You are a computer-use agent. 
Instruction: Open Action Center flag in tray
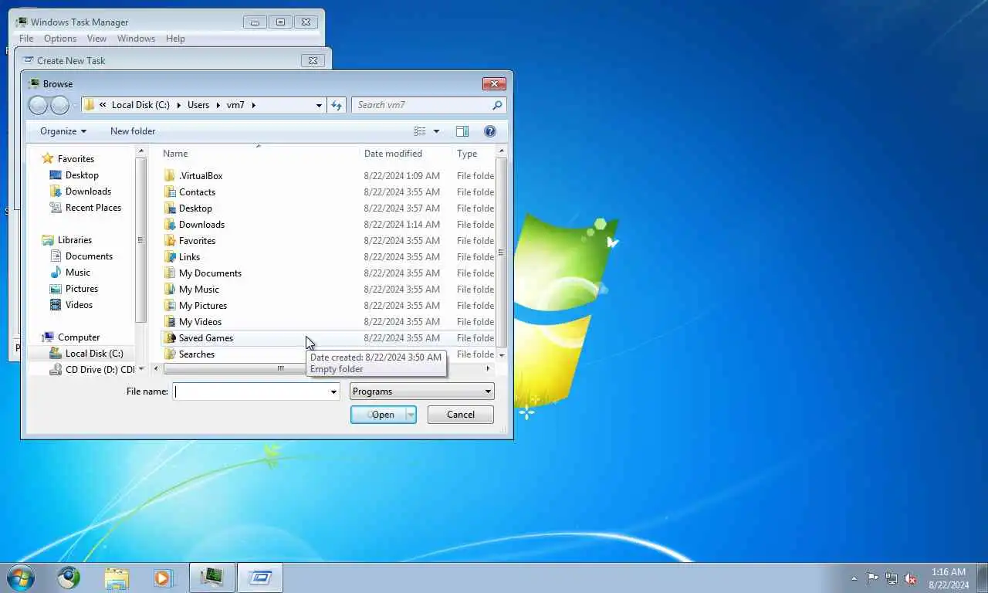click(x=872, y=578)
